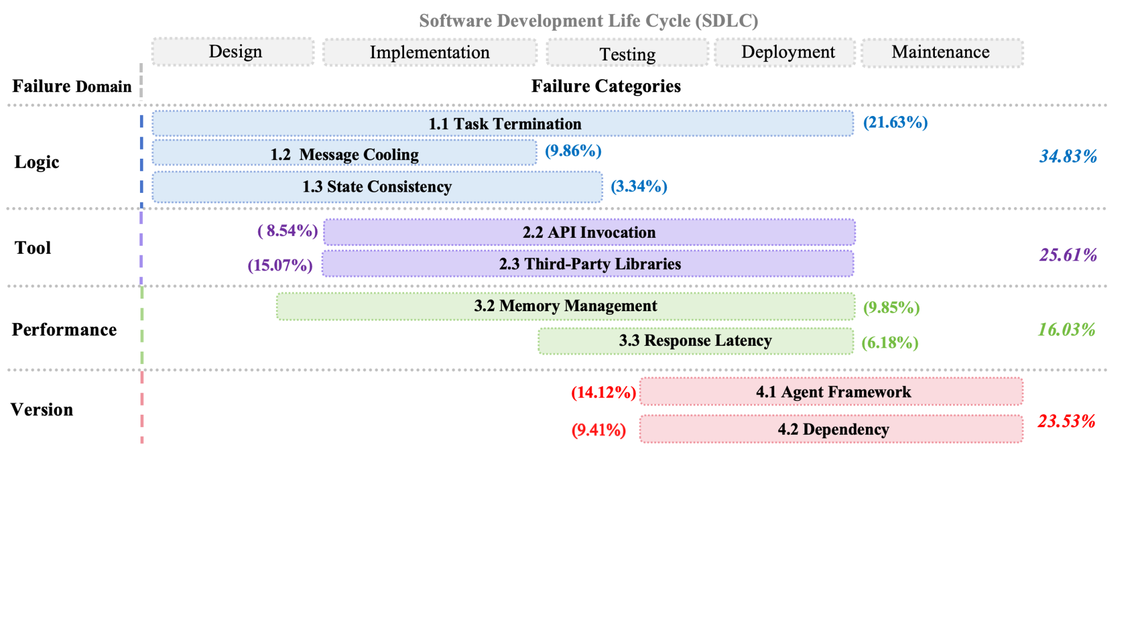
Task: Click the 34.83% Logic total
Action: (x=1068, y=156)
